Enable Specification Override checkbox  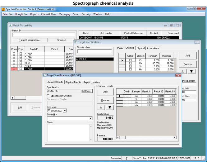48,96
